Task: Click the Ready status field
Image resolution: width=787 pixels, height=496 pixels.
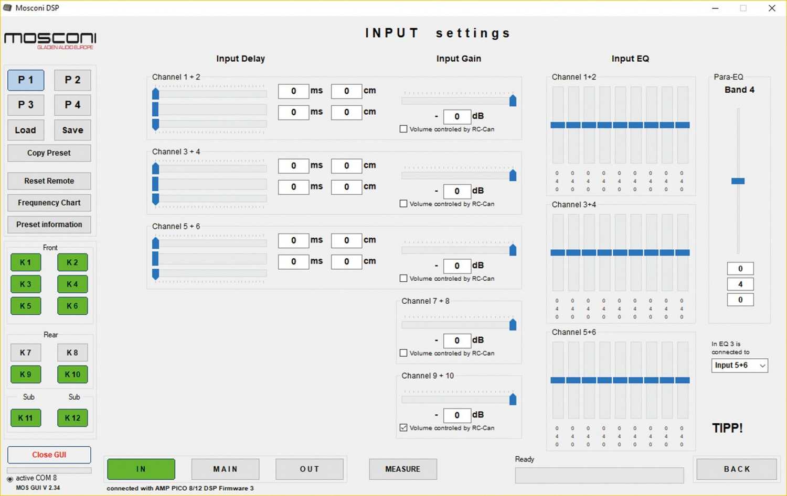Action: pyautogui.click(x=599, y=475)
